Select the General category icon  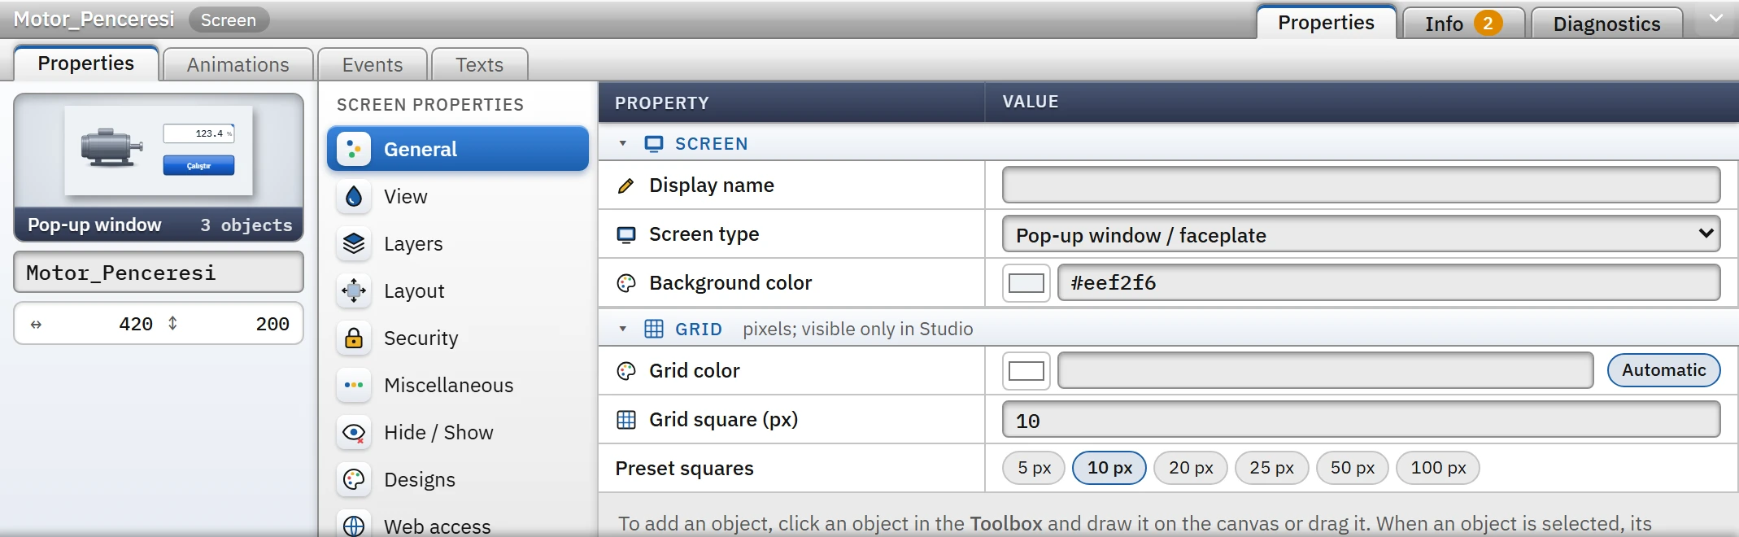pos(354,149)
